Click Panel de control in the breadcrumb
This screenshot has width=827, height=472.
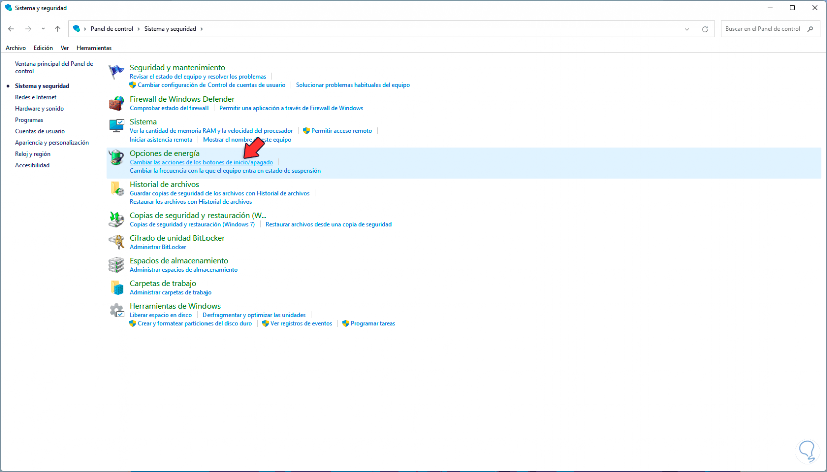point(112,29)
